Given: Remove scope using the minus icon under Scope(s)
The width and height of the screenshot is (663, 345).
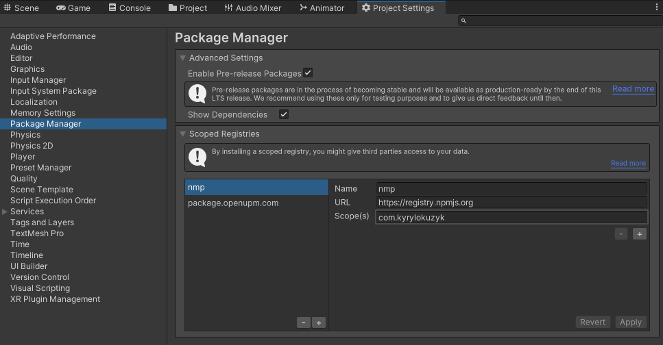Looking at the screenshot, I should [x=621, y=234].
